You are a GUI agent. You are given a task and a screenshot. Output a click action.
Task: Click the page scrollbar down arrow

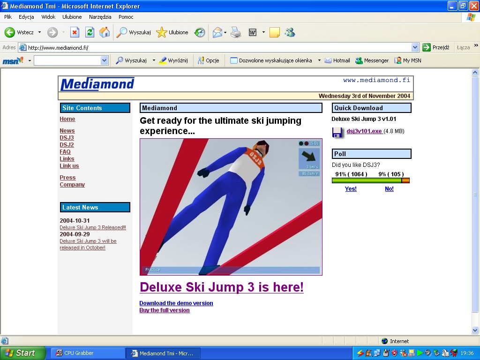[x=475, y=330]
